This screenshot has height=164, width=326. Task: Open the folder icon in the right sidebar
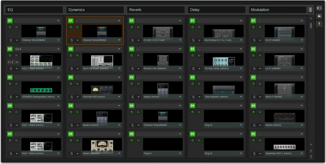coord(319,16)
